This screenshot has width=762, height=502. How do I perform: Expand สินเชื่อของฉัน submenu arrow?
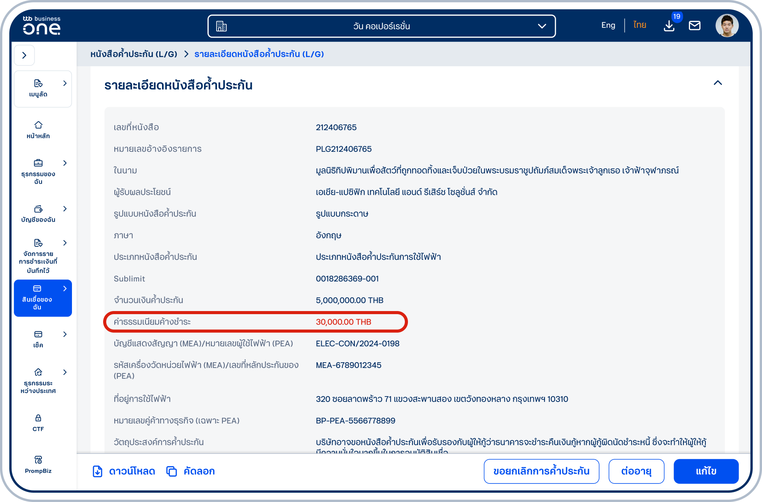click(x=65, y=288)
